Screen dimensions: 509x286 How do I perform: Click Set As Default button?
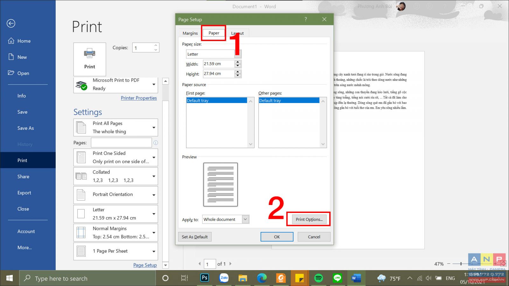click(x=195, y=237)
